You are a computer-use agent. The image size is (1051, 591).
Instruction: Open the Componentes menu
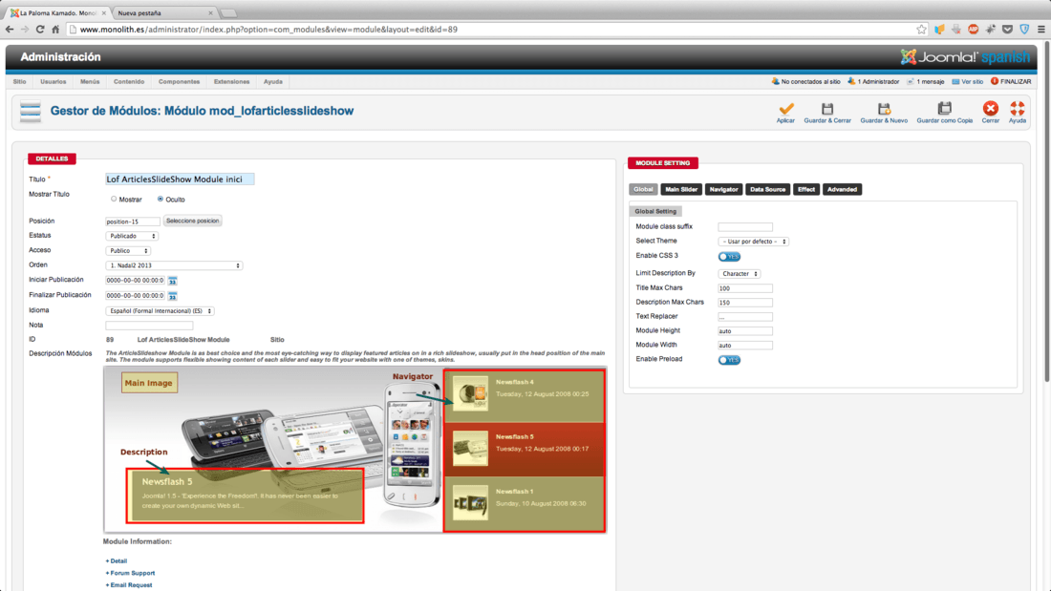coord(179,82)
